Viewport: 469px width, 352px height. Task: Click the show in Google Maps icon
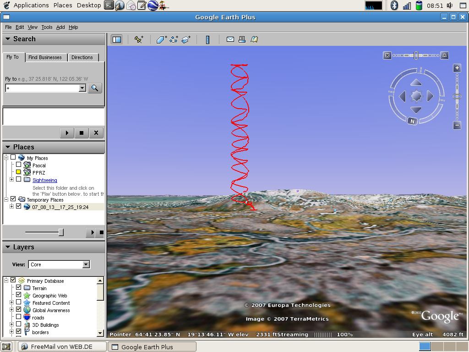(254, 39)
